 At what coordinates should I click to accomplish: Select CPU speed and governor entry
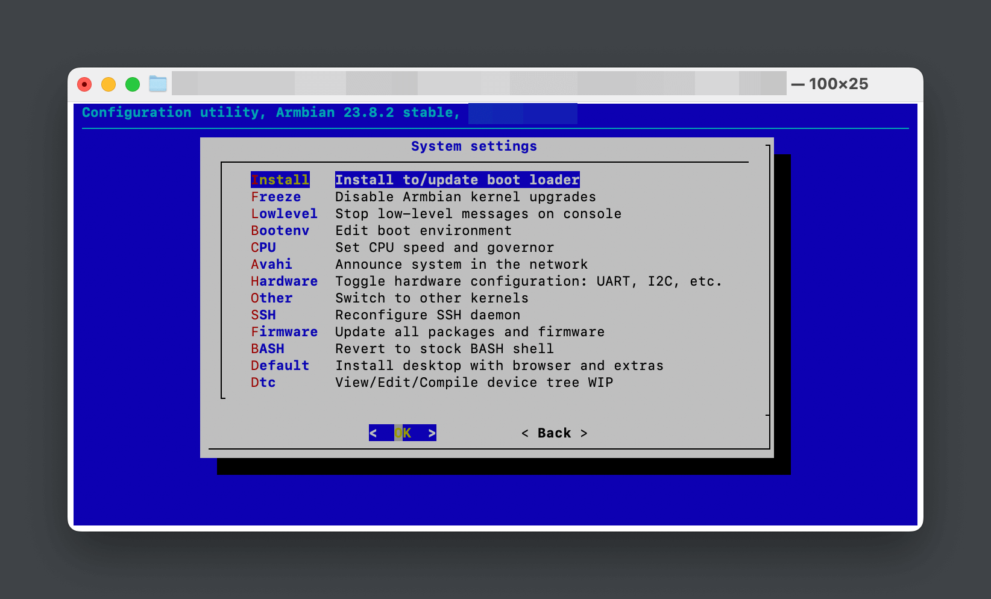coord(263,248)
